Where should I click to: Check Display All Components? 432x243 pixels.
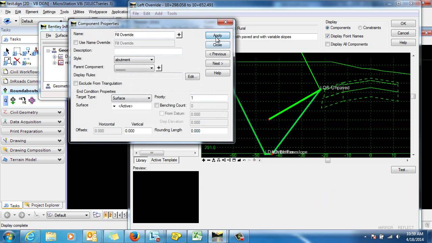tap(327, 44)
